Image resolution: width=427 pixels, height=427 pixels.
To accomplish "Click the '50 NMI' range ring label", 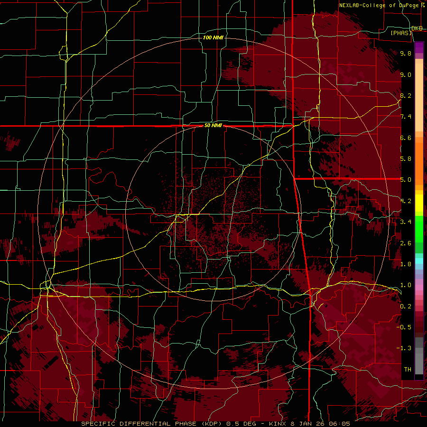I will click(x=213, y=125).
